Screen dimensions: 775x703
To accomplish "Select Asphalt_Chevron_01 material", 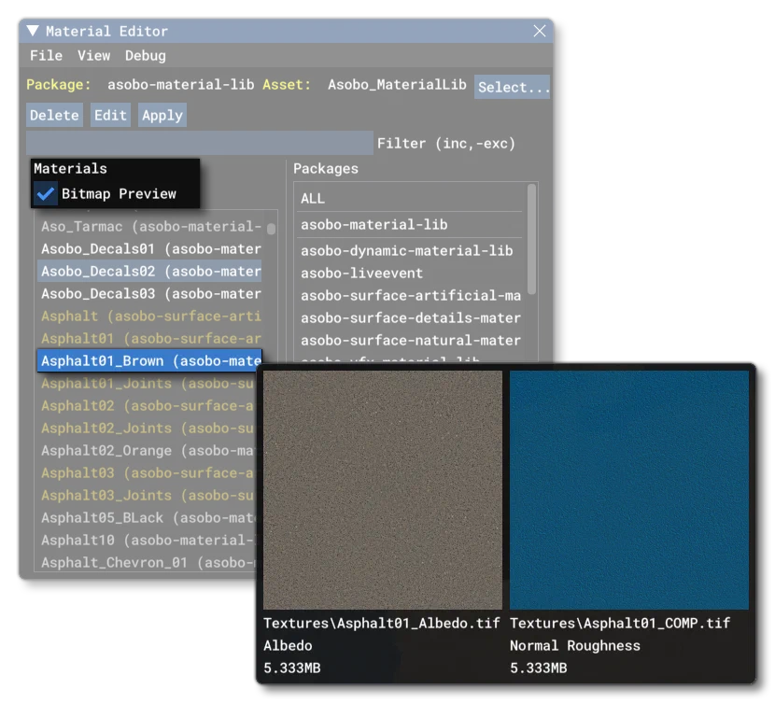I will tap(147, 562).
